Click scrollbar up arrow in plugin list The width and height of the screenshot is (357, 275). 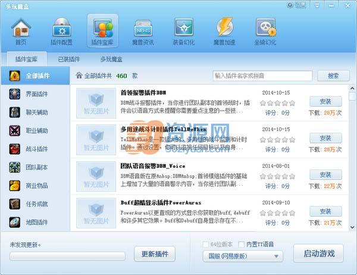352,89
